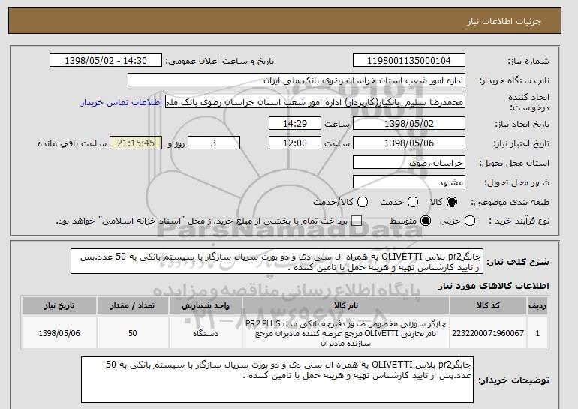Click the creation time field 14:29
This screenshot has height=409, width=578.
[x=295, y=123]
